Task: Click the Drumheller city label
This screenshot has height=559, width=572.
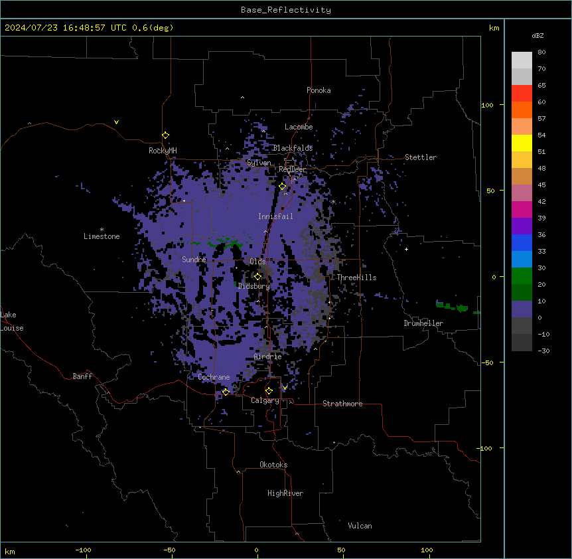Action: point(423,323)
